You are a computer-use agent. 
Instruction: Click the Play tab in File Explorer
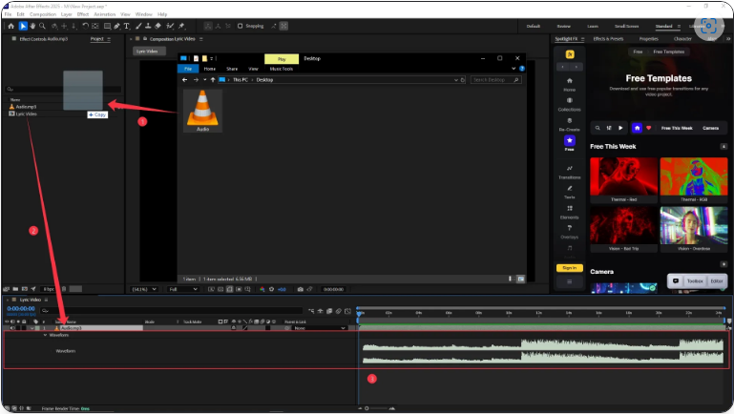(x=282, y=59)
